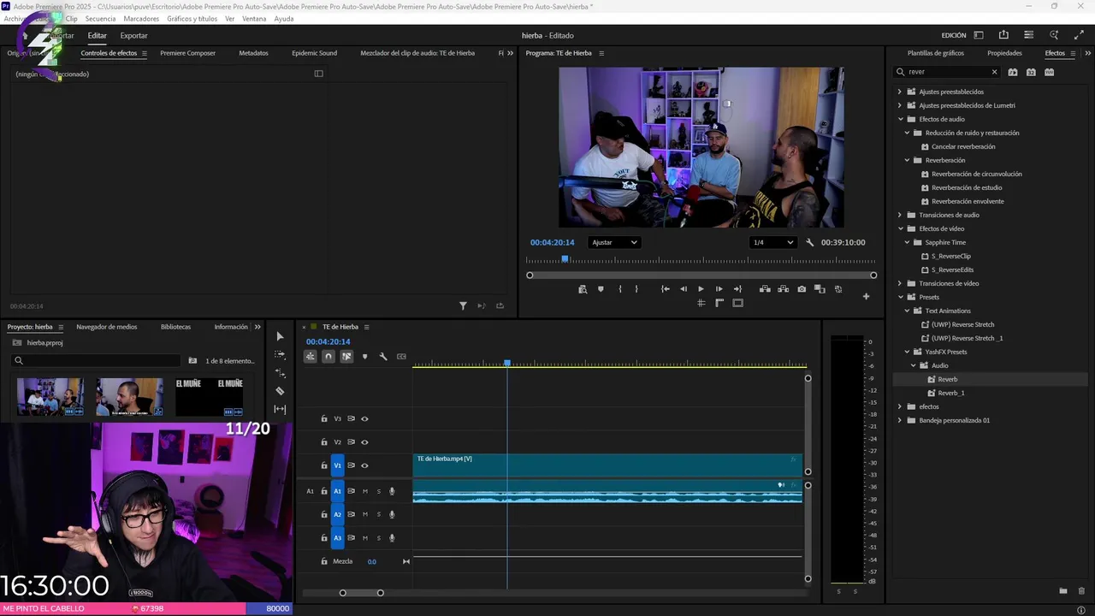The image size is (1095, 616).
Task: Maximize to full screen video output
Action: click(1078, 35)
